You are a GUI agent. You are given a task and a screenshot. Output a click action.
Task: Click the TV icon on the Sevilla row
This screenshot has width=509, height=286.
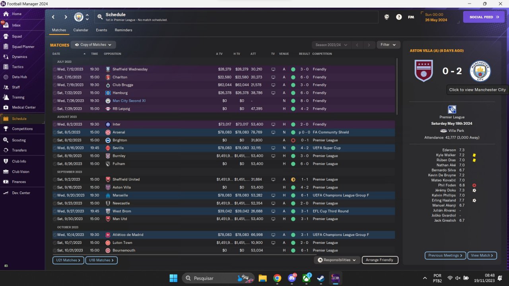273,148
